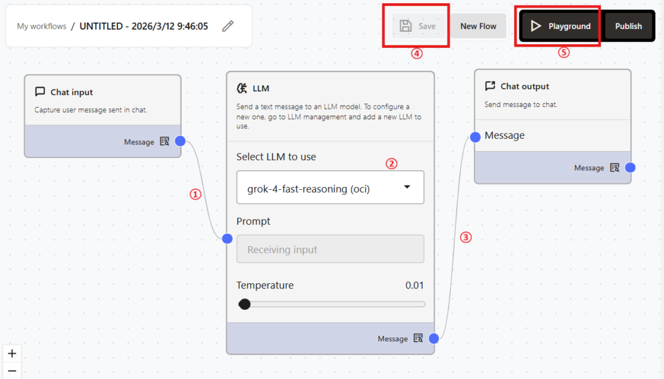This screenshot has height=379, width=664.
Task: Click the New Flow button
Action: (x=478, y=26)
